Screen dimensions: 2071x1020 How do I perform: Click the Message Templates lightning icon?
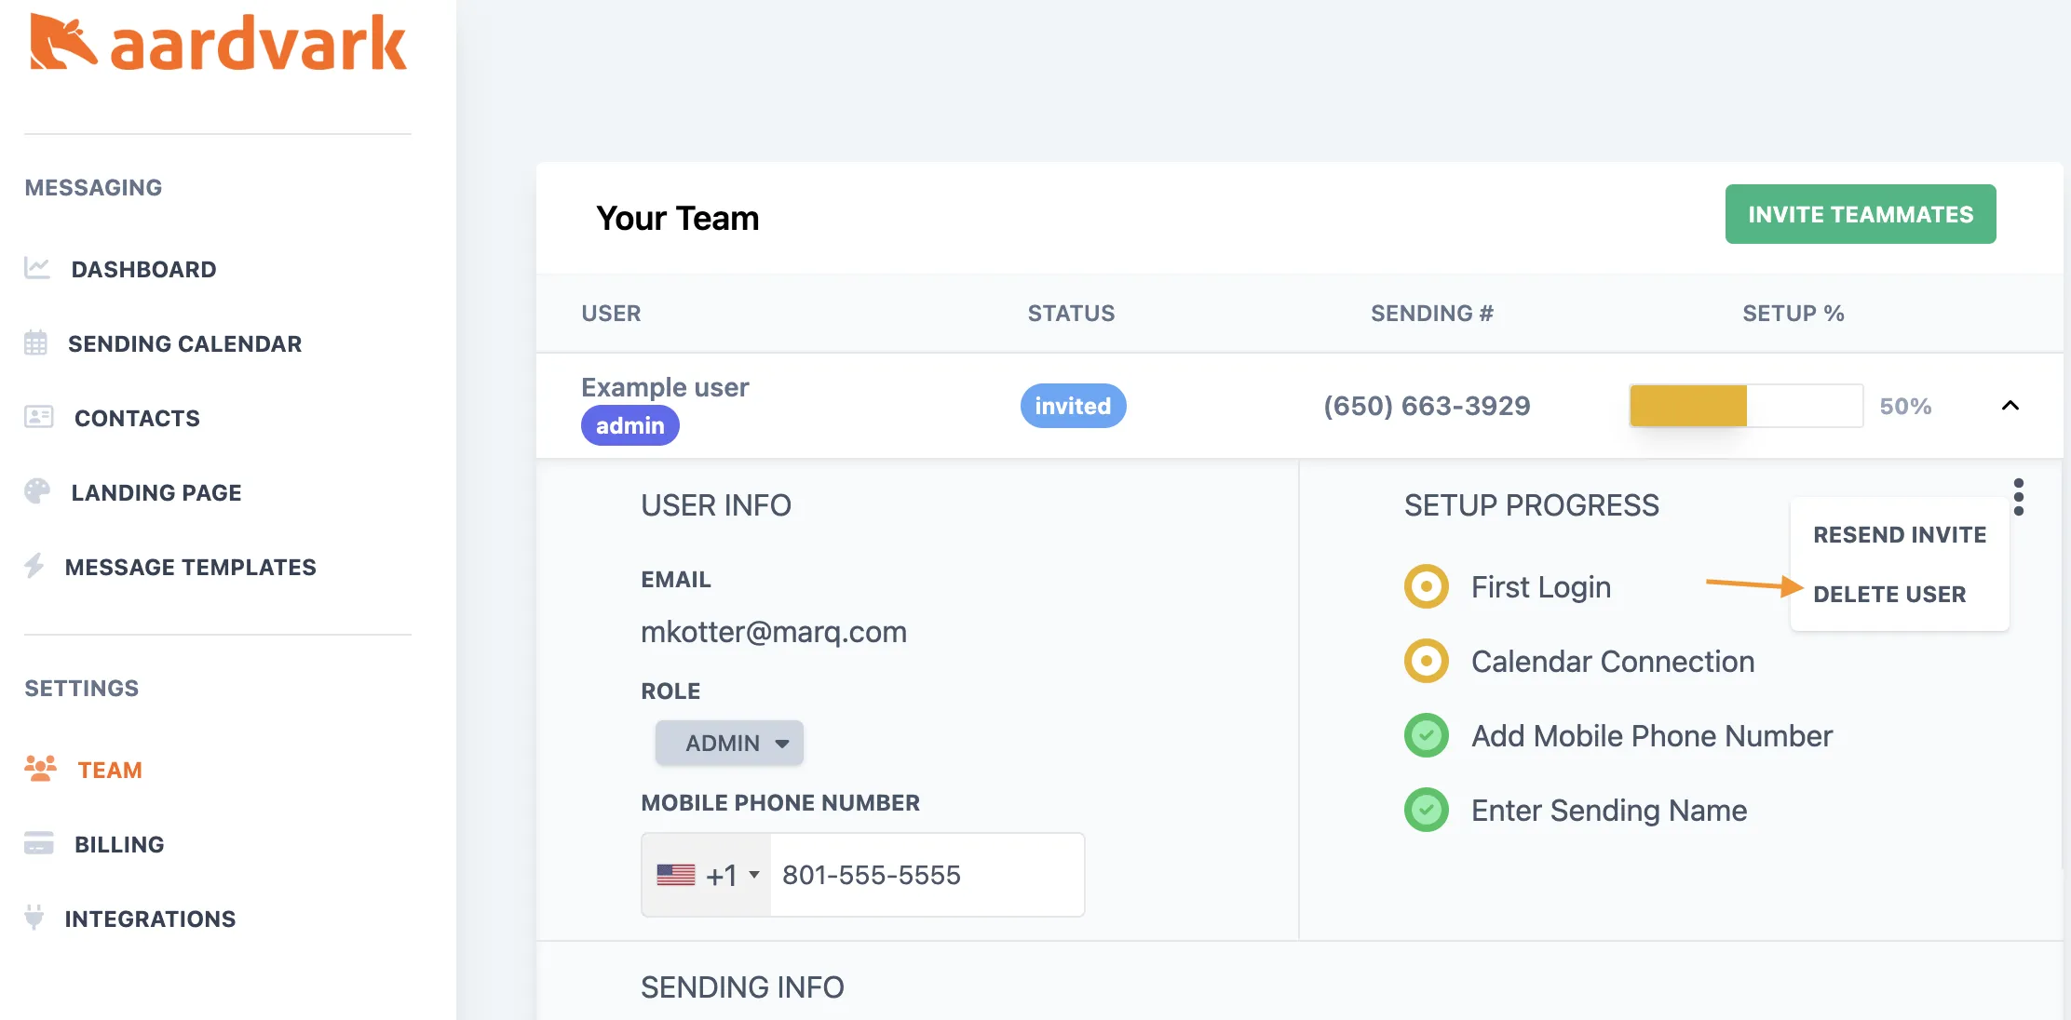[34, 566]
